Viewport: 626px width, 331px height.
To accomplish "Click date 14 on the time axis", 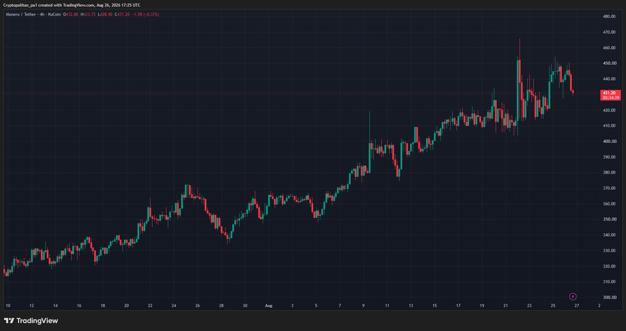I will [55, 305].
